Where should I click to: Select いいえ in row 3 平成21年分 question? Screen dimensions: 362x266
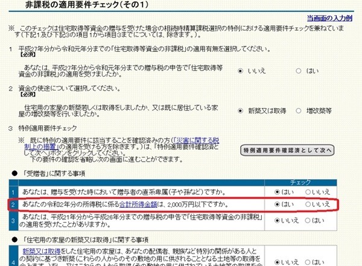coord(277,221)
